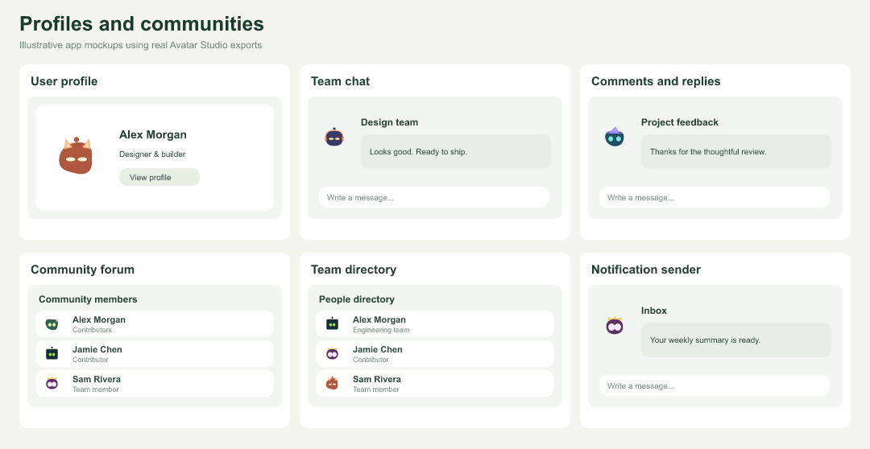Screen dimensions: 870x449
Task: Click the 'Designer & builder' subtitle
Action: pyautogui.click(x=152, y=154)
